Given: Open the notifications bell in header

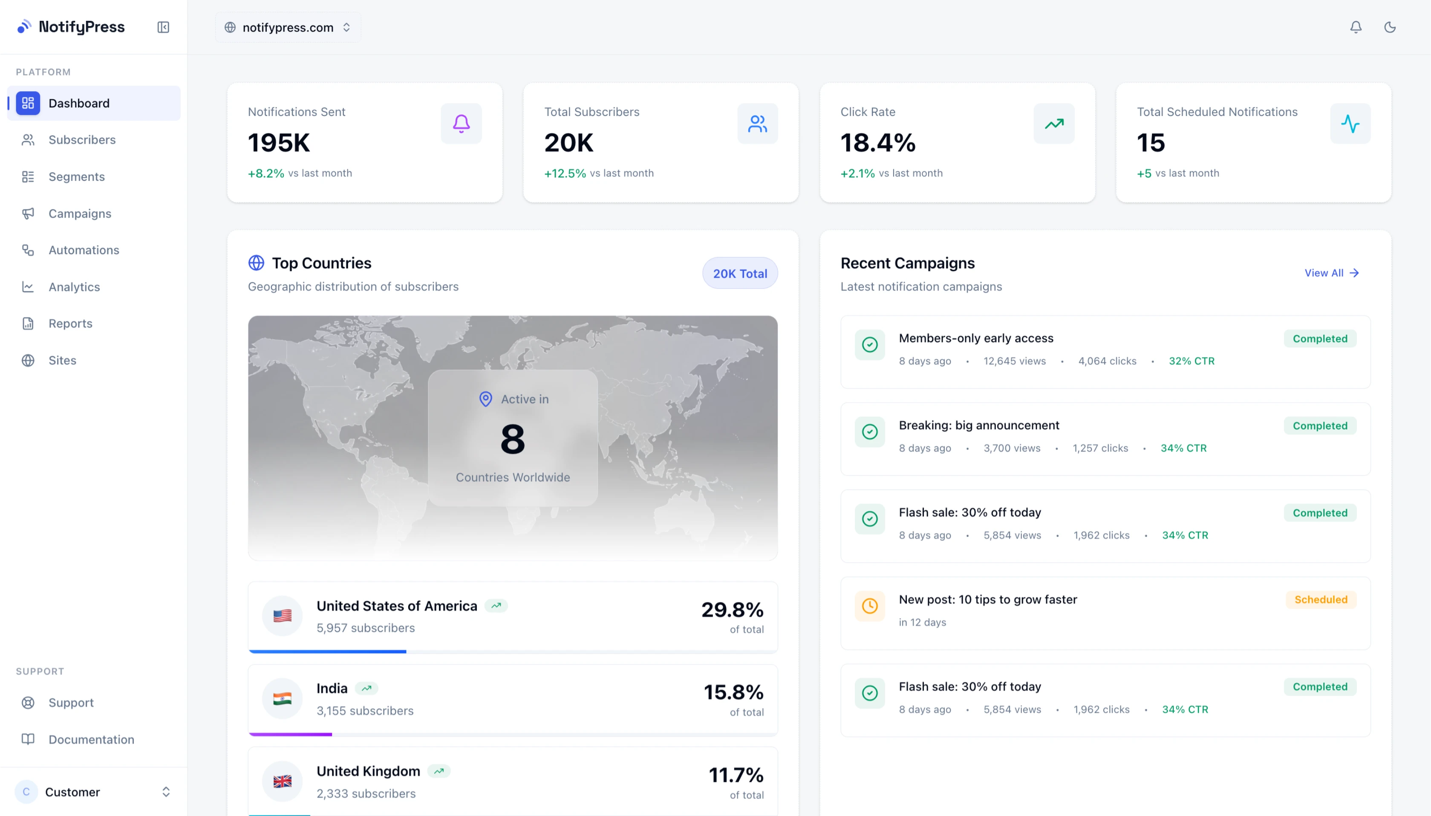Looking at the screenshot, I should [1356, 27].
